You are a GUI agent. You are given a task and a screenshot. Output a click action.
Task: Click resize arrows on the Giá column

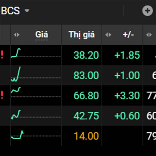pyautogui.click(x=16, y=35)
